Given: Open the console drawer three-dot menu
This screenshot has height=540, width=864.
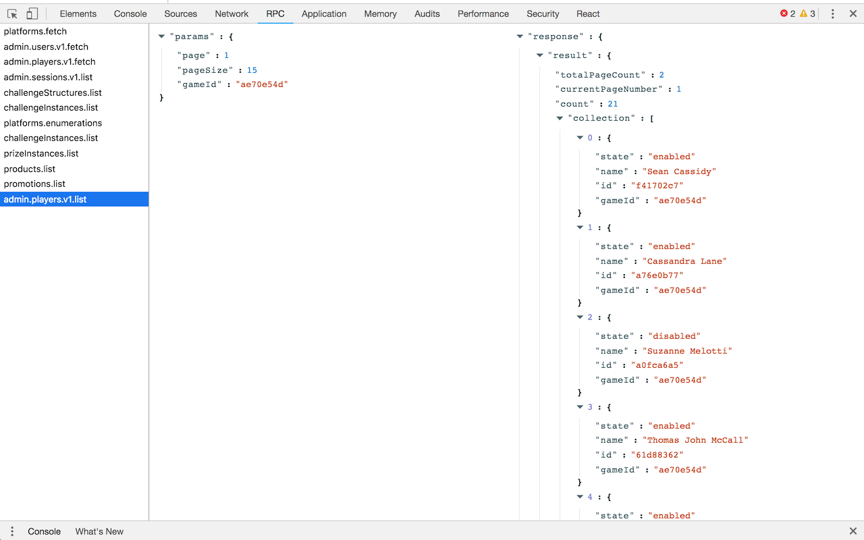Looking at the screenshot, I should 12,531.
